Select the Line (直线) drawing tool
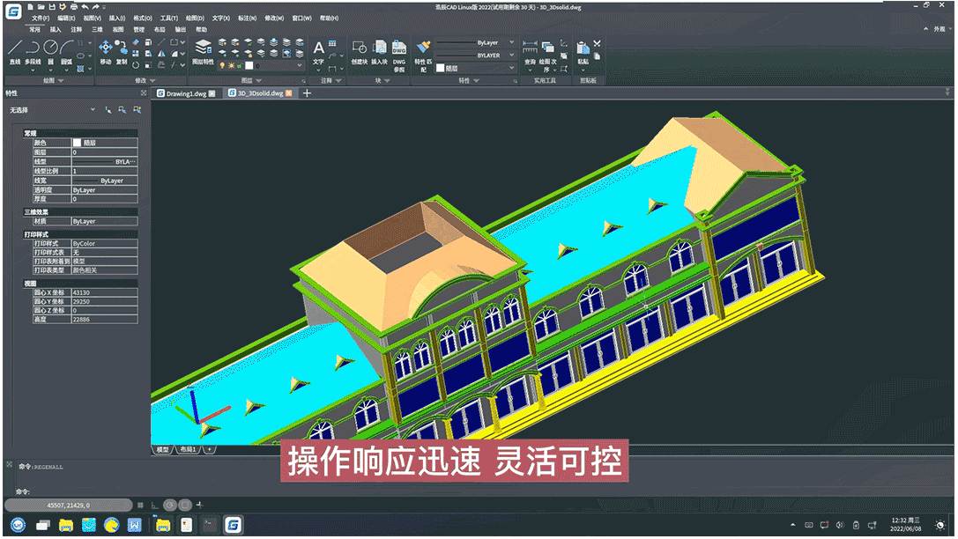 (x=15, y=51)
